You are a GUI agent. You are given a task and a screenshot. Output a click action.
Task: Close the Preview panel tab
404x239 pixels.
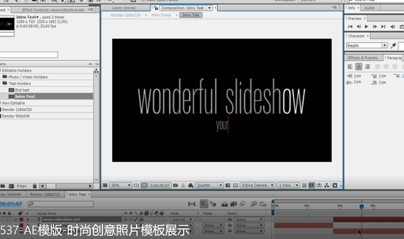365,19
